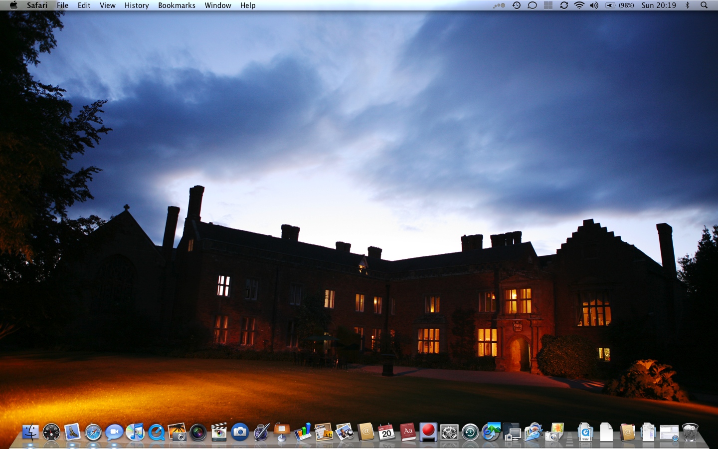This screenshot has width=718, height=449.
Task: Open Address Book app in Dock
Action: pos(365,432)
